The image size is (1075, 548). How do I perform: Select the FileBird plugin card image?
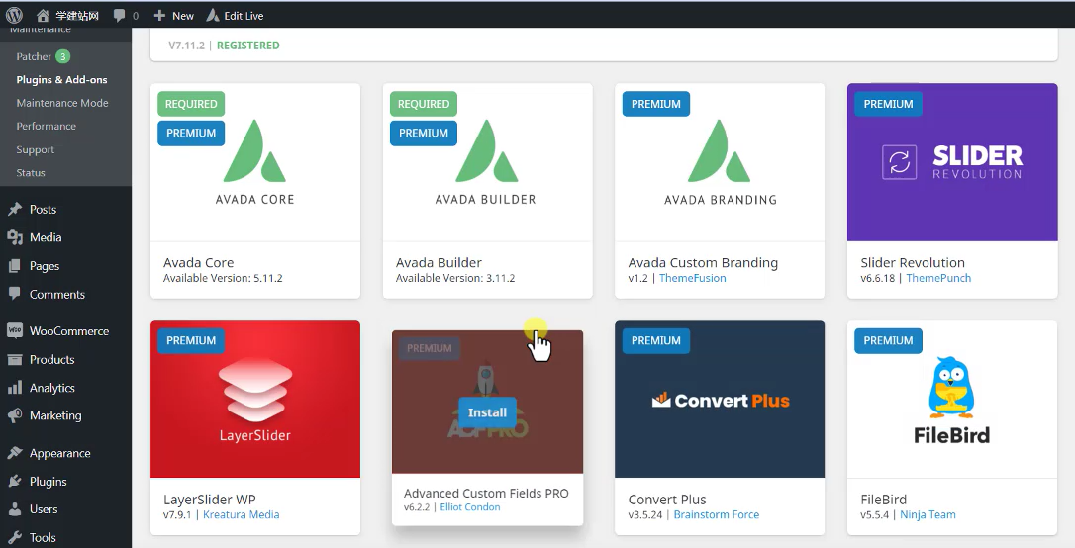click(x=951, y=400)
